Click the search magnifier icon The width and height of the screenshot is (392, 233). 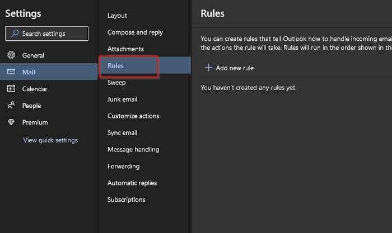[15, 34]
